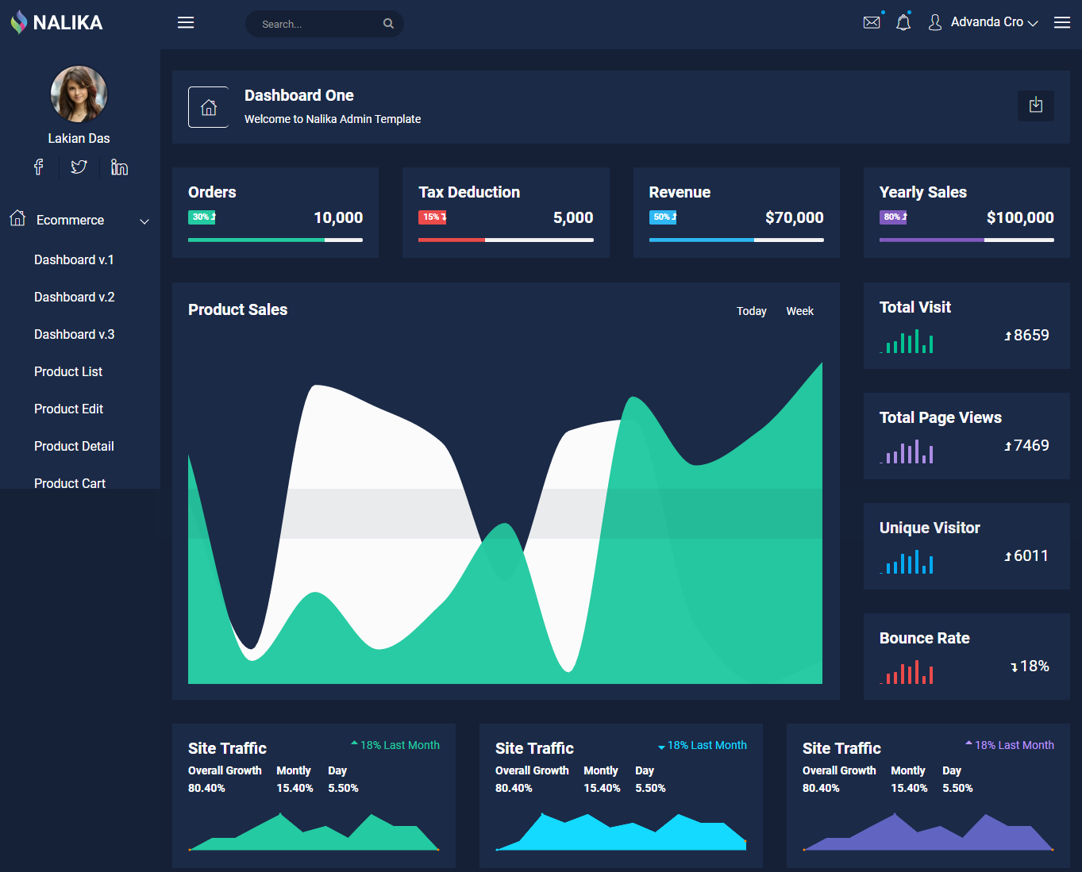Open the LinkedIn profile icon
Viewport: 1082px width, 872px height.
(119, 167)
